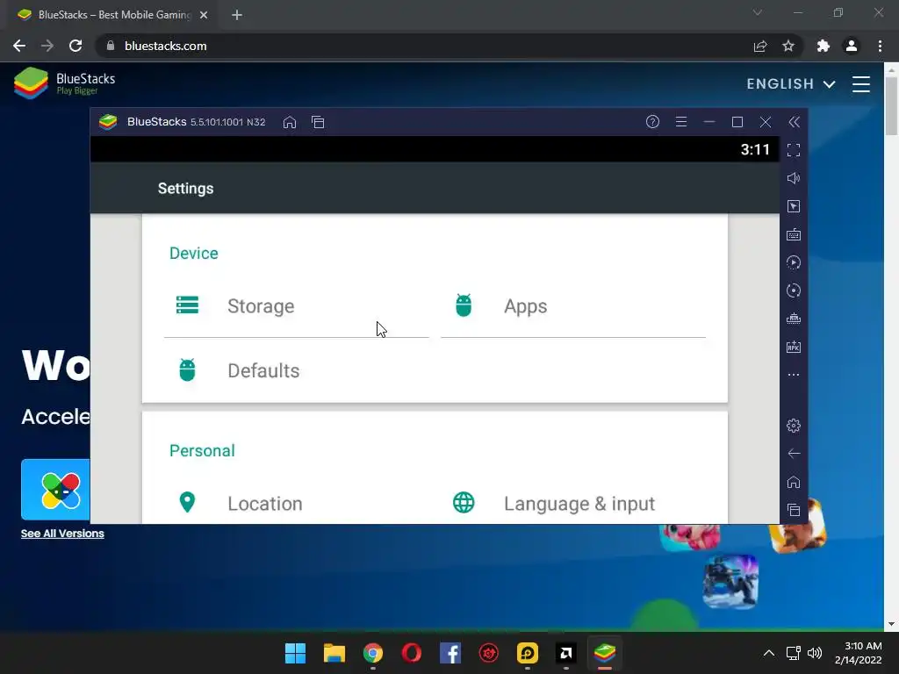Click the volume icon in BlueStacks sidebar
Image resolution: width=899 pixels, height=674 pixels.
tap(794, 178)
